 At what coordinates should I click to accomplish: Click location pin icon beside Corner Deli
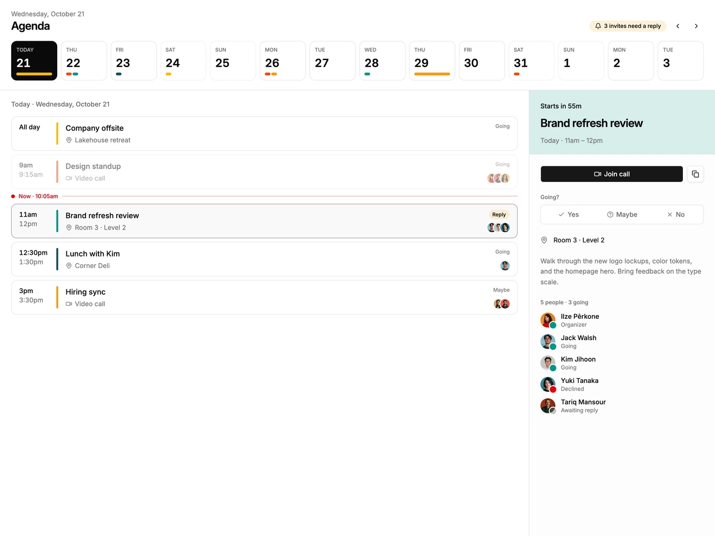pos(69,266)
